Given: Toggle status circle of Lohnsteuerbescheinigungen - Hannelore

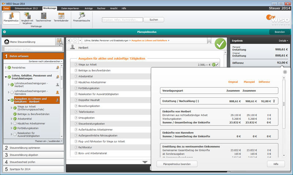Looking at the screenshot, I should [12, 92].
